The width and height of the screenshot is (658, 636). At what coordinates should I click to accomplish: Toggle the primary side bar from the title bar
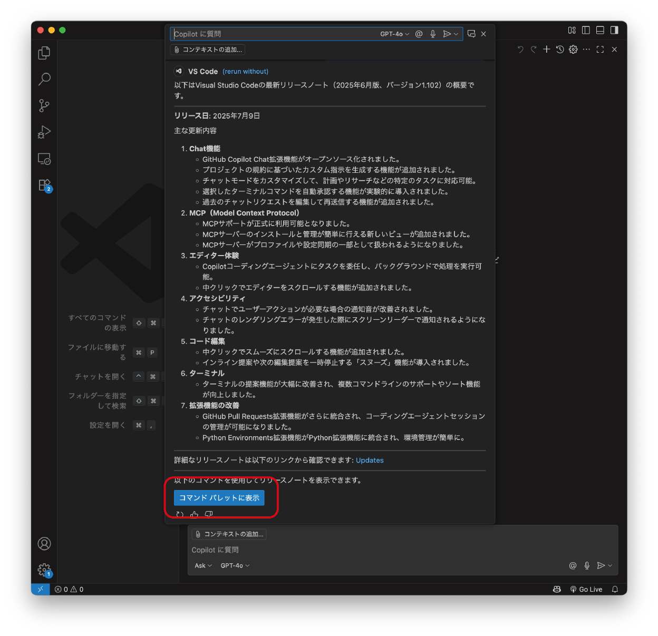(x=586, y=30)
